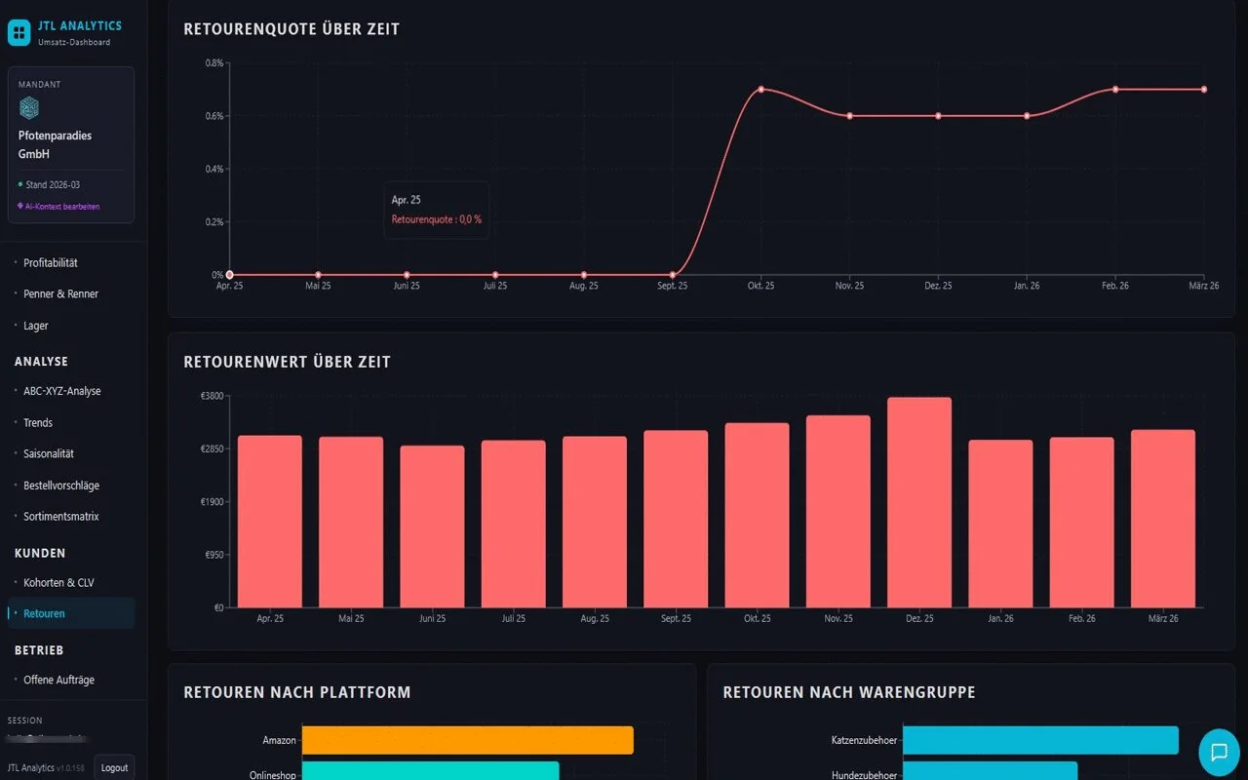Open the chat assistant bubble
Viewport: 1248px width, 780px height.
pyautogui.click(x=1218, y=752)
